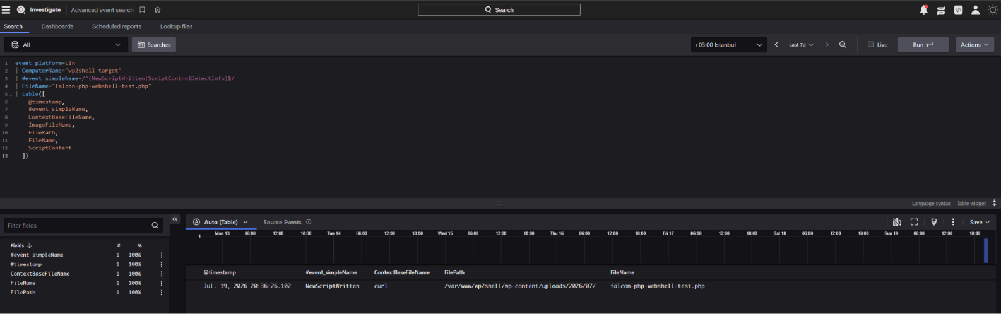Zoom out the time range

(843, 45)
